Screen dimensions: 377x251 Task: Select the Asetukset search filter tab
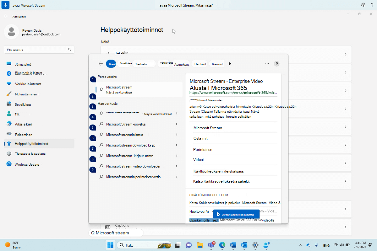[181, 64]
